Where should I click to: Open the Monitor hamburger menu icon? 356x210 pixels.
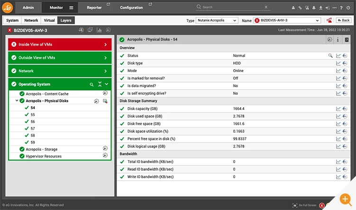coord(71,8)
